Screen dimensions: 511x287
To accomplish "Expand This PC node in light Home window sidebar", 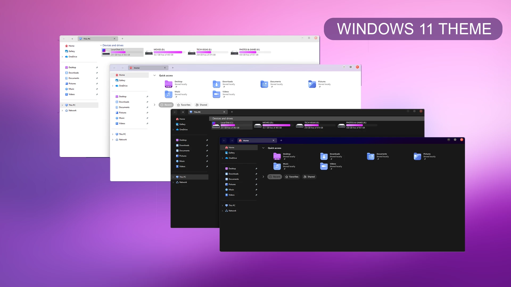I will (x=113, y=134).
